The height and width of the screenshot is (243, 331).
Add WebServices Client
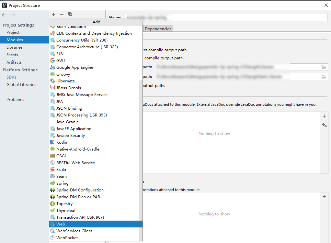(x=94, y=231)
